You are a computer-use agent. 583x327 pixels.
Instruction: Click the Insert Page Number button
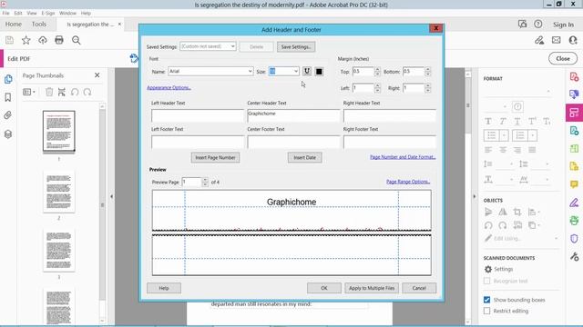click(x=215, y=157)
